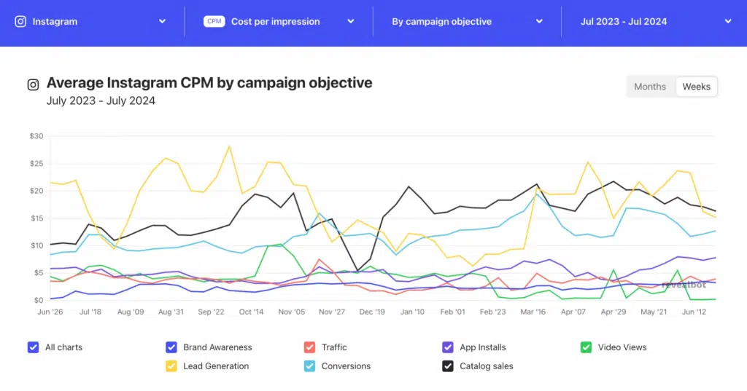The image size is (747, 391).
Task: Uncheck Lead Generation in legend
Action: tap(171, 366)
